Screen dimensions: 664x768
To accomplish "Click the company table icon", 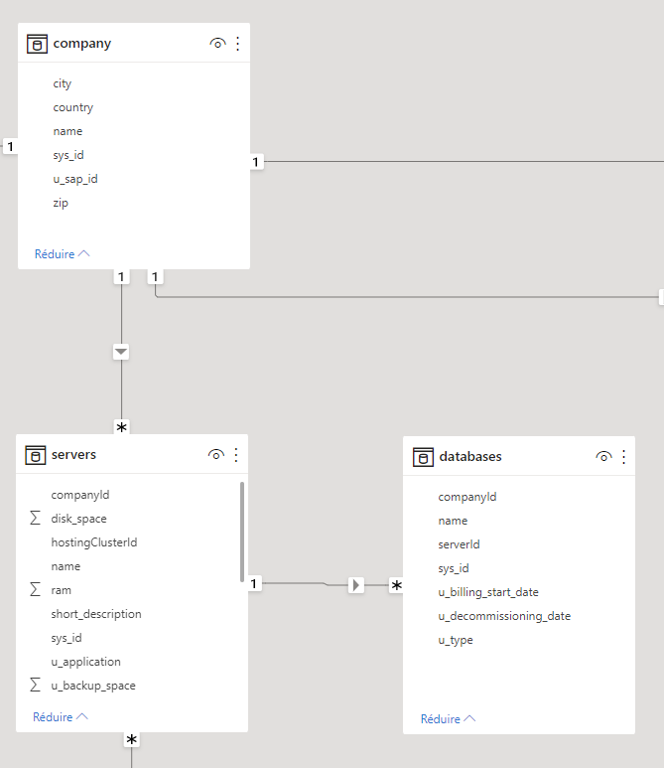I will coord(37,44).
